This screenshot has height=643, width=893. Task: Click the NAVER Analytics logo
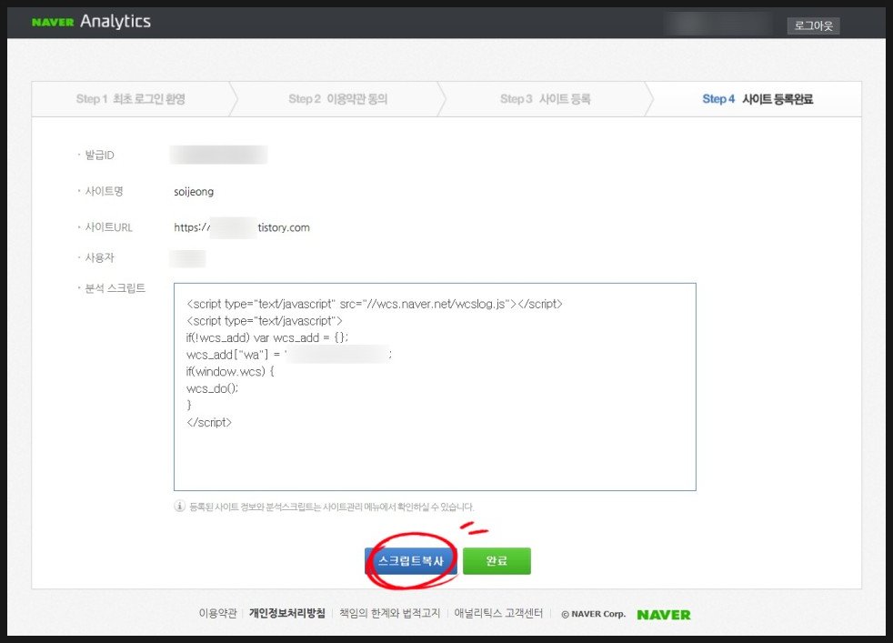click(91, 22)
